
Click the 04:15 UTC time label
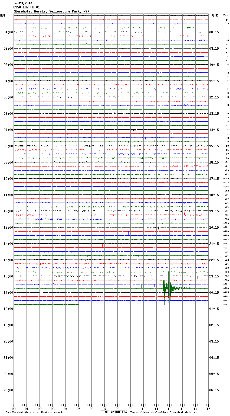[x=214, y=358]
